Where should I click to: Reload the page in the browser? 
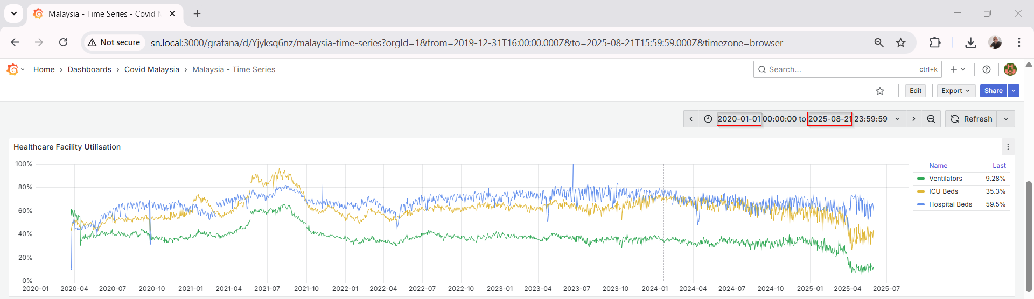click(x=63, y=42)
